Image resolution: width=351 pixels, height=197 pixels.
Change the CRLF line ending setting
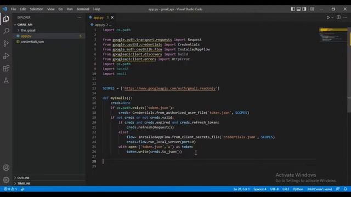(286, 189)
